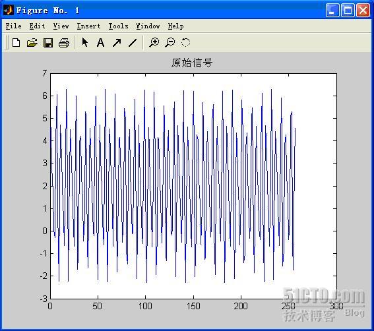Click the plot title 原始信号

coord(192,63)
